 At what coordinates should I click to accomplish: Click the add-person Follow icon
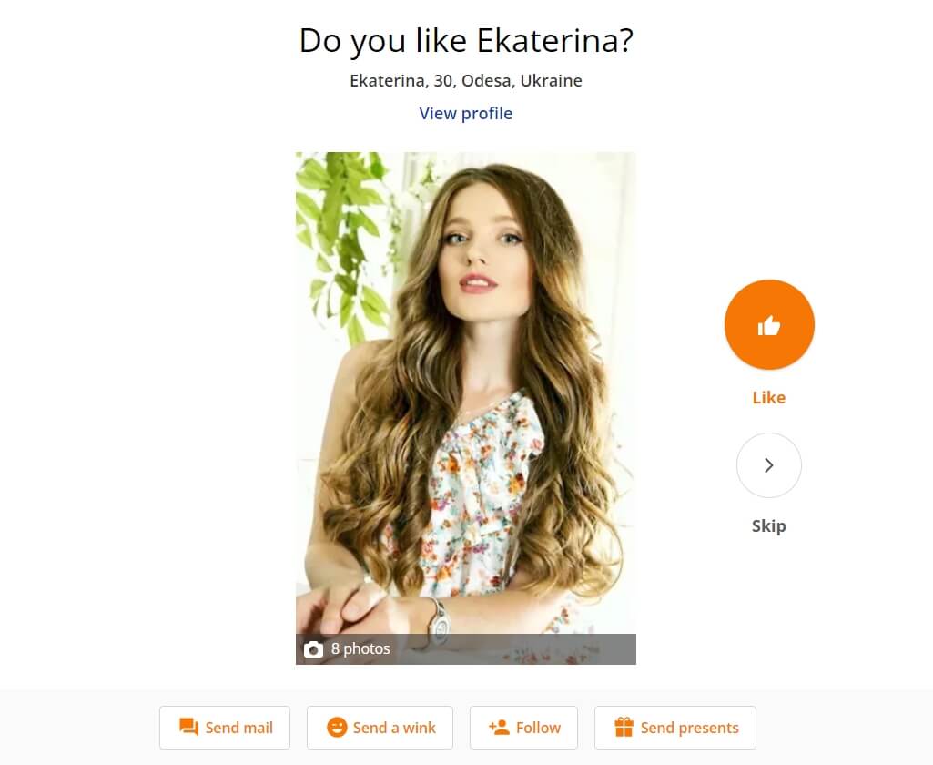[499, 728]
